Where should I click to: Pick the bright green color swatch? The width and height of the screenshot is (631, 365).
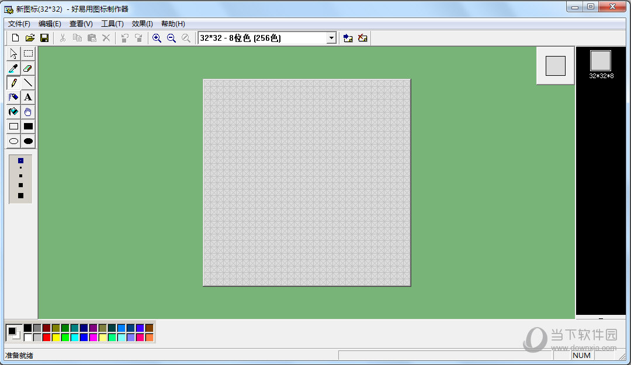point(65,337)
